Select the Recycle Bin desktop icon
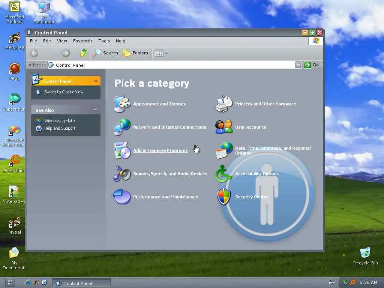 pyautogui.click(x=365, y=256)
